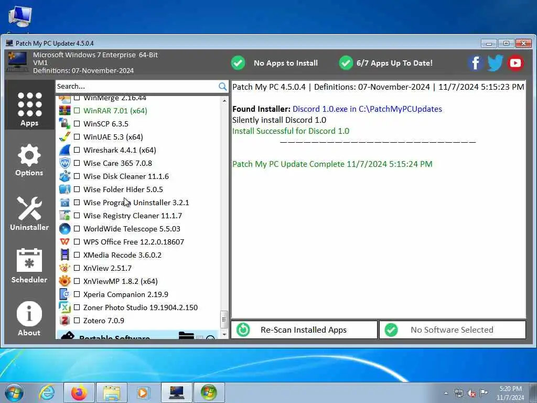Check the WPS Office Free checkbox
The width and height of the screenshot is (537, 403).
[x=77, y=241]
